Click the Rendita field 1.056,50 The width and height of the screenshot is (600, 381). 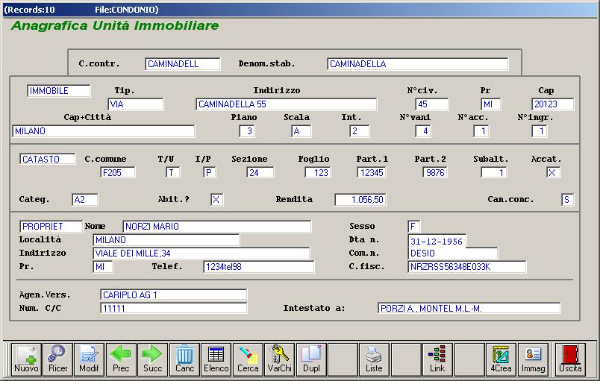point(360,200)
